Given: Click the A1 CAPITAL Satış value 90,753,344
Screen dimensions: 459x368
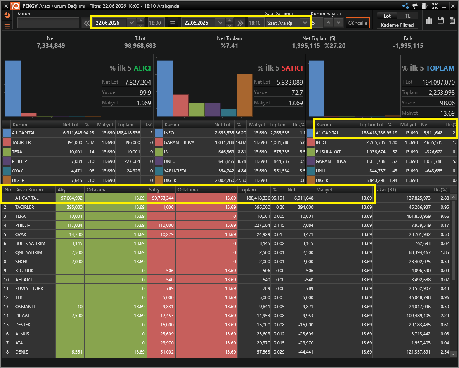Looking at the screenshot, I should 163,198.
